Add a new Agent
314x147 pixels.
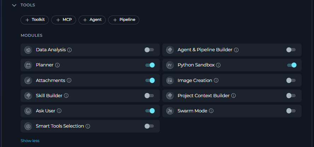coord(92,20)
